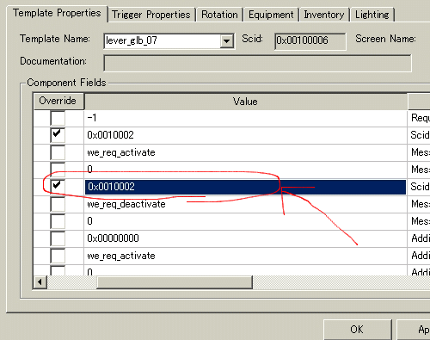Select the -1 value cell
The height and width of the screenshot is (340, 430).
245,118
